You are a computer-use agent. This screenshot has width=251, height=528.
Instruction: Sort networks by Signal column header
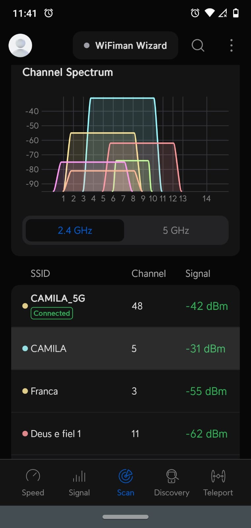pos(198,274)
